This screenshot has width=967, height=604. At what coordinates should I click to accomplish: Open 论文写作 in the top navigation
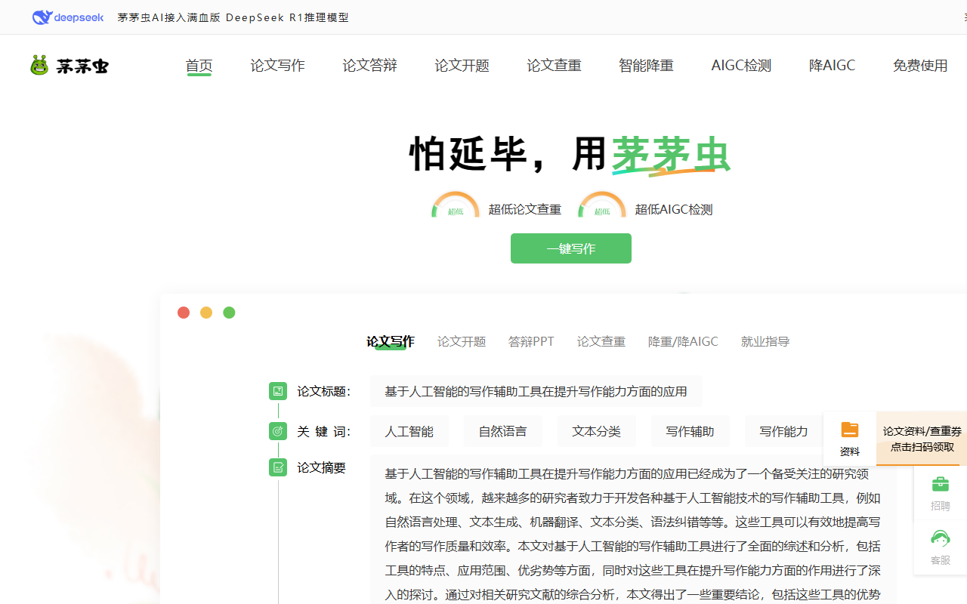click(278, 66)
